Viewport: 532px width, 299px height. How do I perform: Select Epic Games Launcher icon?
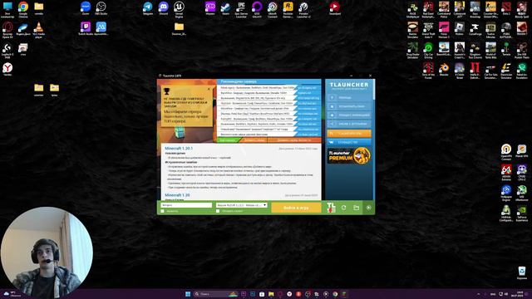click(x=241, y=9)
